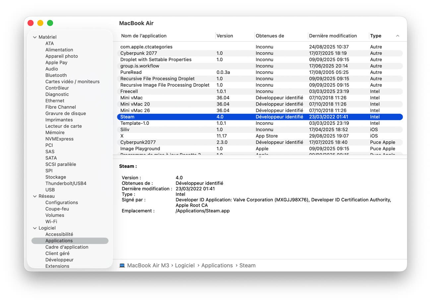Viewport: 431px width, 303px height.
Task: Select Stockage in the sidebar
Action: point(56,177)
